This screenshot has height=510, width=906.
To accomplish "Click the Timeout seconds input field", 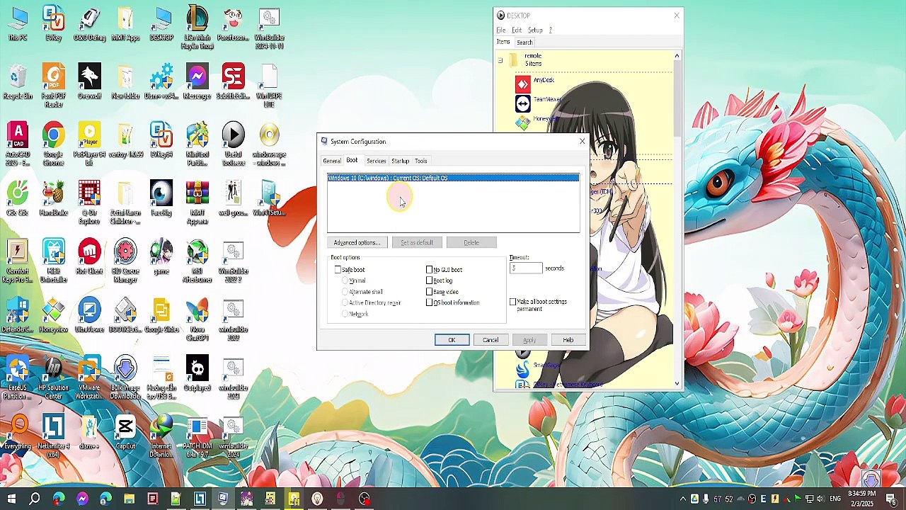I will (525, 268).
